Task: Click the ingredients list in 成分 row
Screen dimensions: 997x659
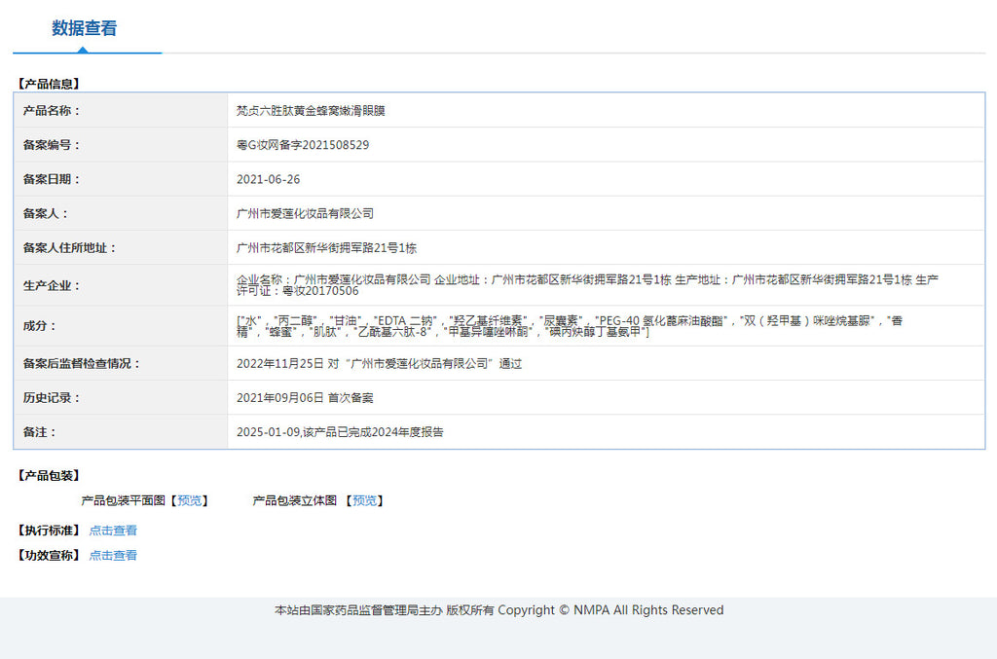Action: click(x=570, y=326)
